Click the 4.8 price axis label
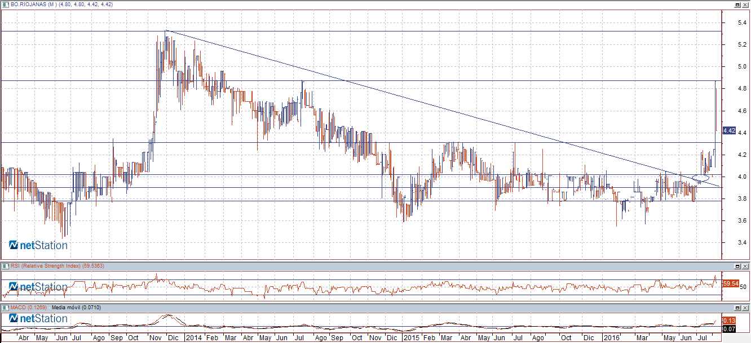Screen dimensions: 751x343 [x=743, y=89]
